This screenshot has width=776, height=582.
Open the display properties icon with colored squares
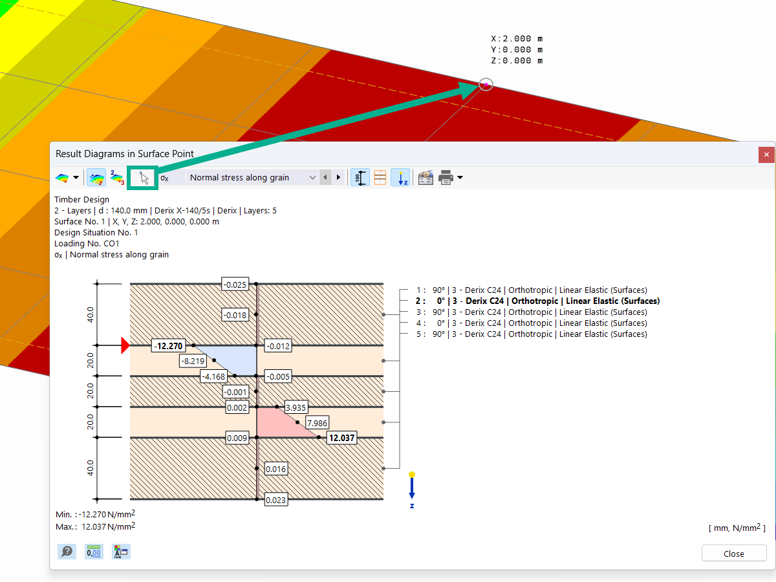pyautogui.click(x=120, y=552)
